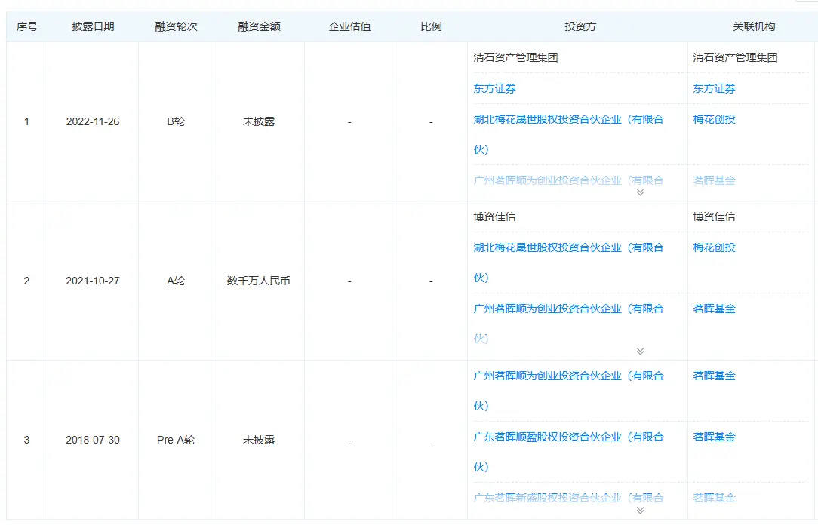818x525 pixels.
Task: Open 湖北梅花晟世 investor link in A轮 row
Action: [x=566, y=247]
